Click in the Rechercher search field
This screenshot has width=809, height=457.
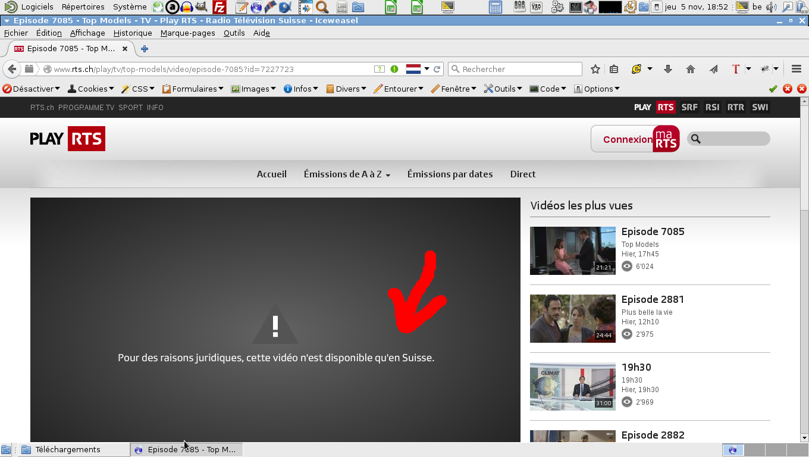[515, 69]
